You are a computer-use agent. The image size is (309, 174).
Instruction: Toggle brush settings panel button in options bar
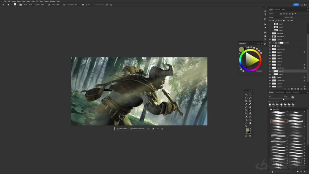pyautogui.click(x=21, y=5)
